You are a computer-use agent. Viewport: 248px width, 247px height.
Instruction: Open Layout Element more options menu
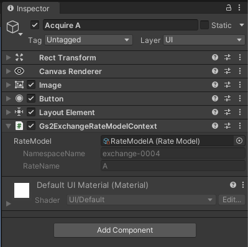pos(240,112)
